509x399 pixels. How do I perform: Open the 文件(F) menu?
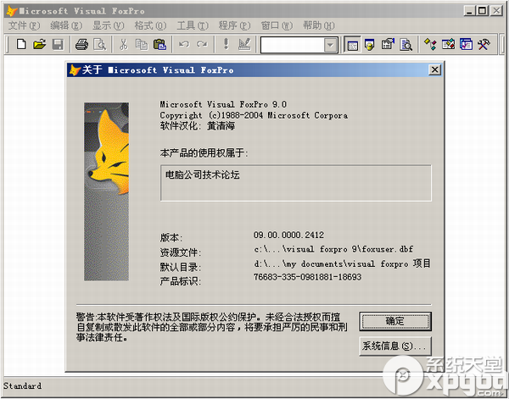pos(24,25)
